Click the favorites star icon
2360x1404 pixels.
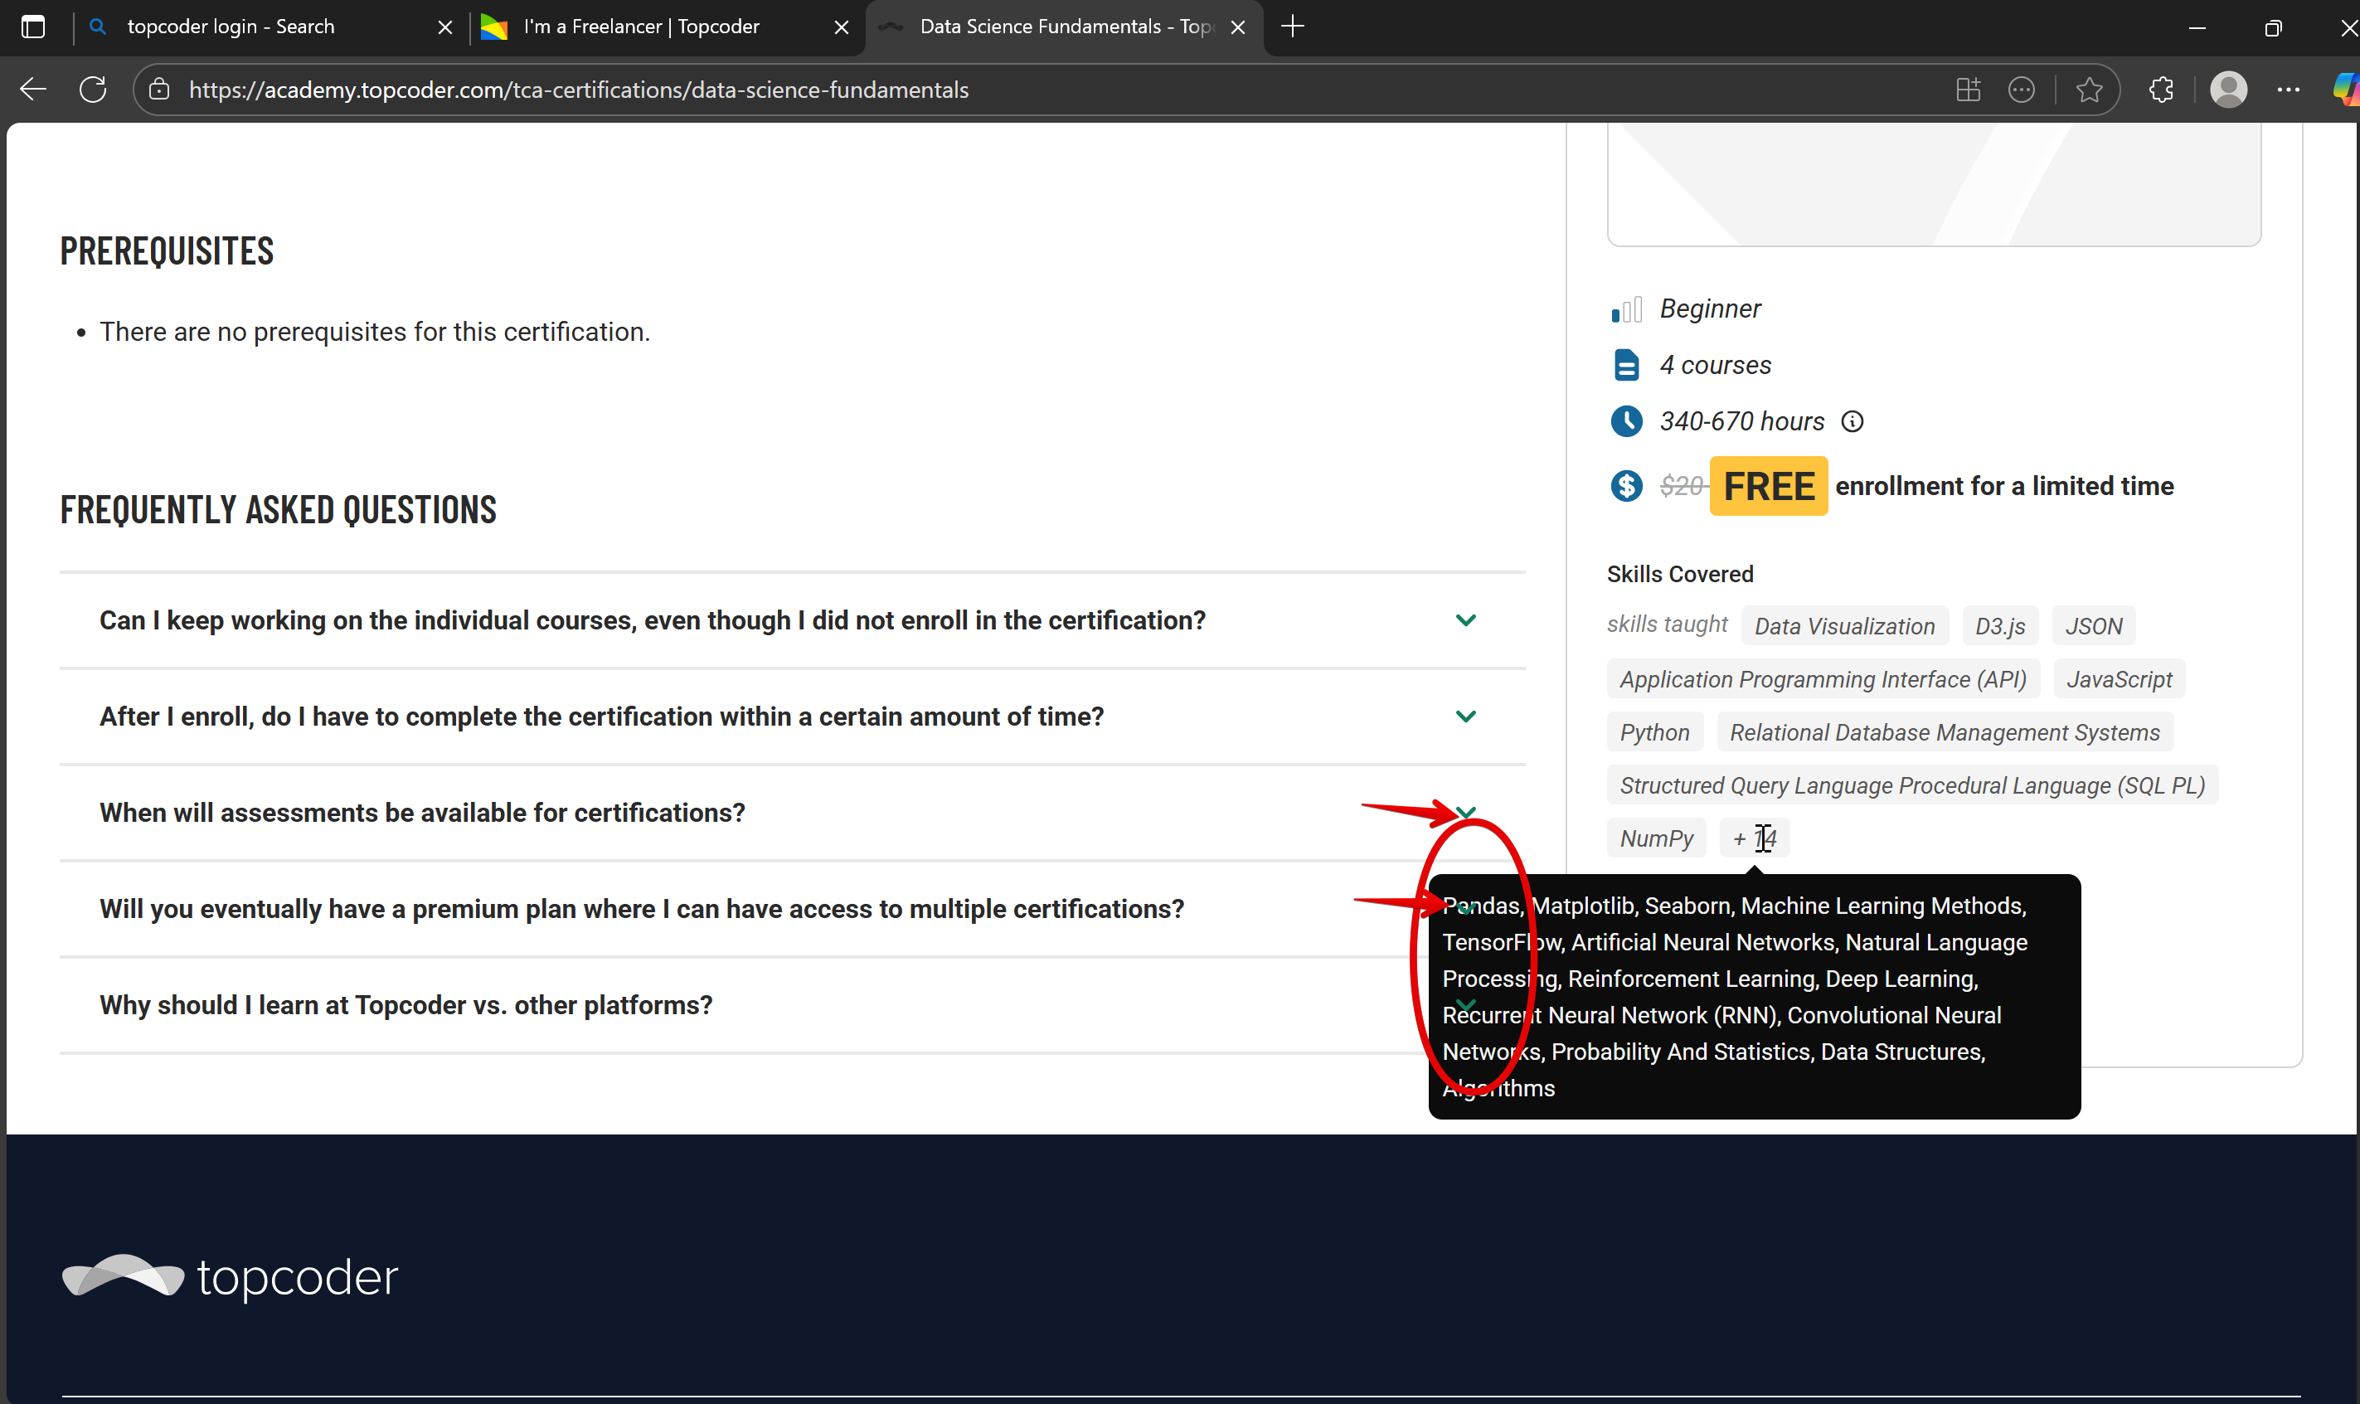click(2089, 90)
